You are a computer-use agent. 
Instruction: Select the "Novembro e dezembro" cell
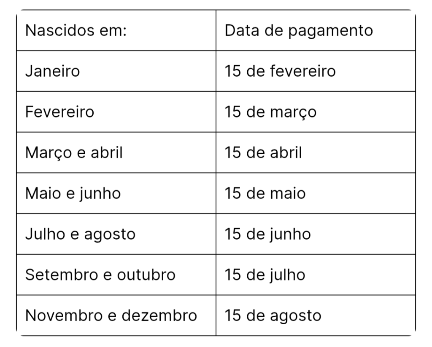click(x=111, y=315)
